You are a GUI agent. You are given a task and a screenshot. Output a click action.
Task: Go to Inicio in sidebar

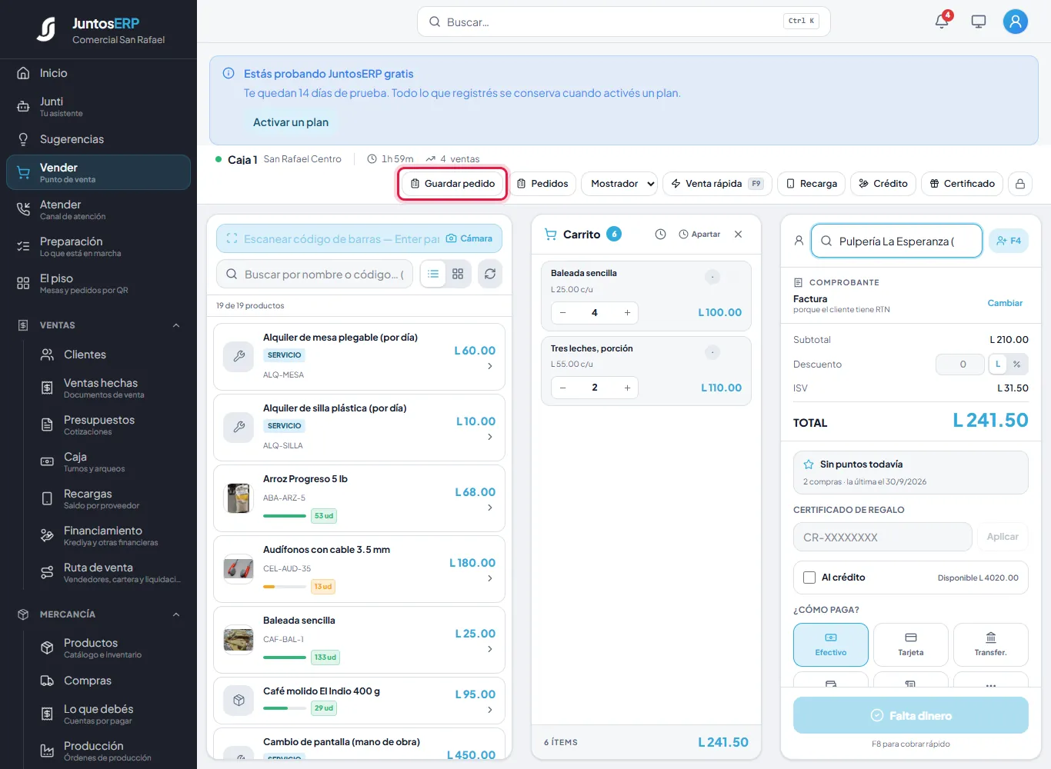click(98, 73)
